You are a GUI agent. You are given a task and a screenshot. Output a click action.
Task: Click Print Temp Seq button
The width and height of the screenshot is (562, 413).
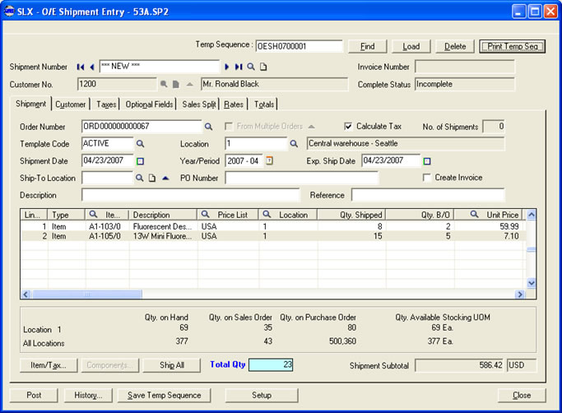(513, 47)
